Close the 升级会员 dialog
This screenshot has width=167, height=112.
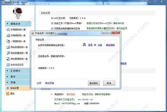tap(116, 32)
